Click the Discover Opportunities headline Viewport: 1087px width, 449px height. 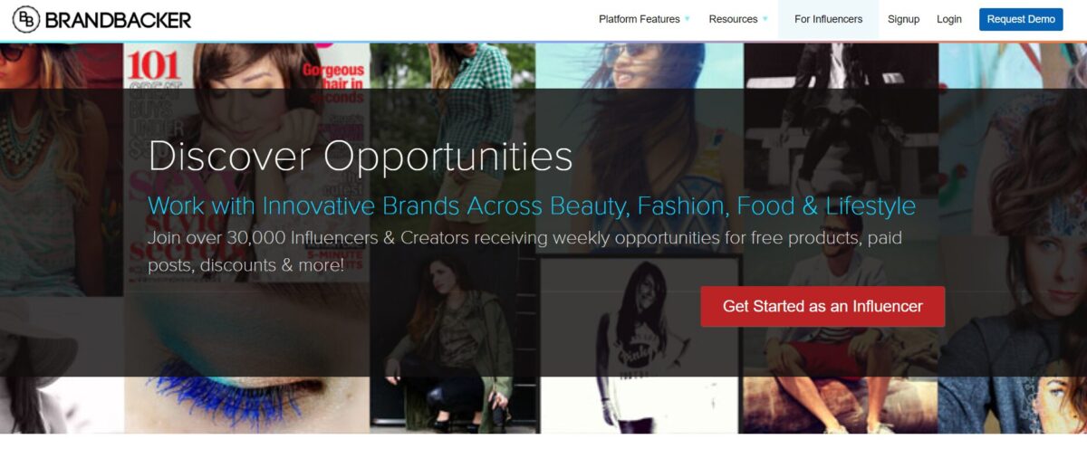coord(361,156)
